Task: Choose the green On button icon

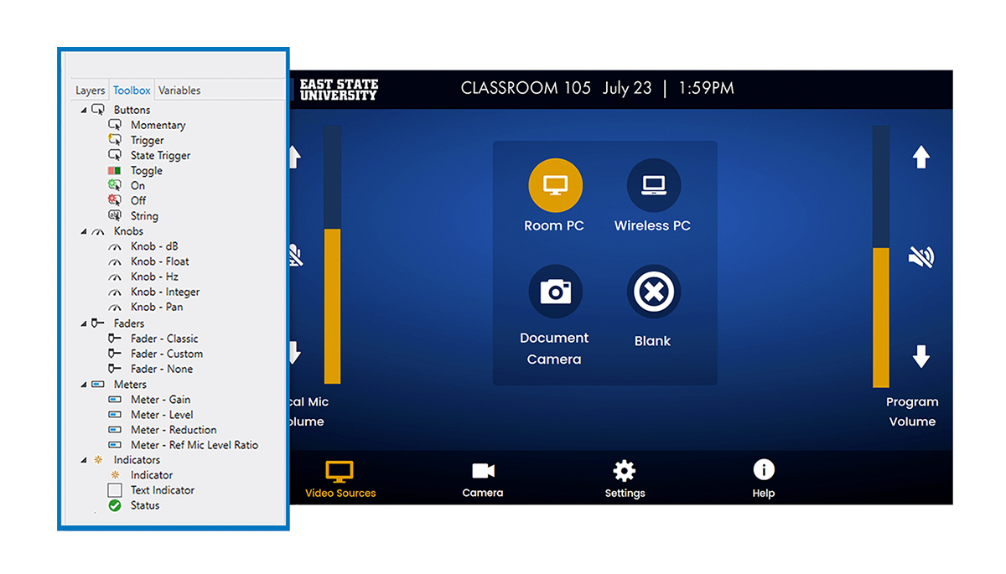Action: [115, 185]
